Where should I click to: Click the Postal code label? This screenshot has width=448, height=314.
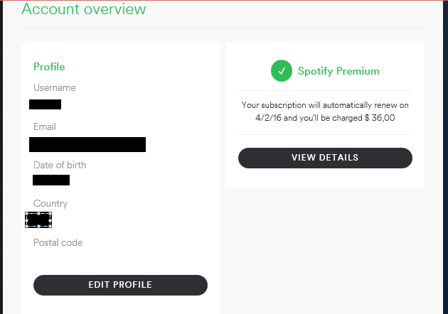tap(58, 242)
